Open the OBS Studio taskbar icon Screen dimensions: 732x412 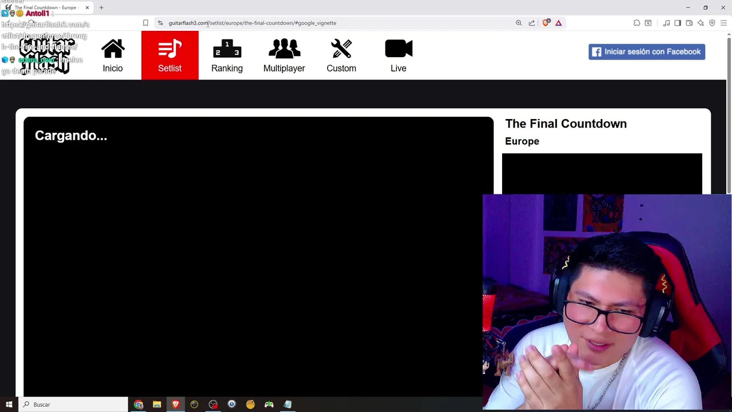click(213, 405)
